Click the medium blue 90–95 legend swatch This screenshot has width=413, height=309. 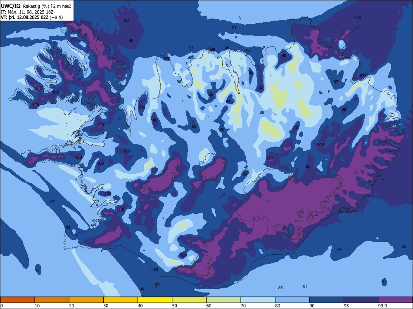(x=327, y=300)
